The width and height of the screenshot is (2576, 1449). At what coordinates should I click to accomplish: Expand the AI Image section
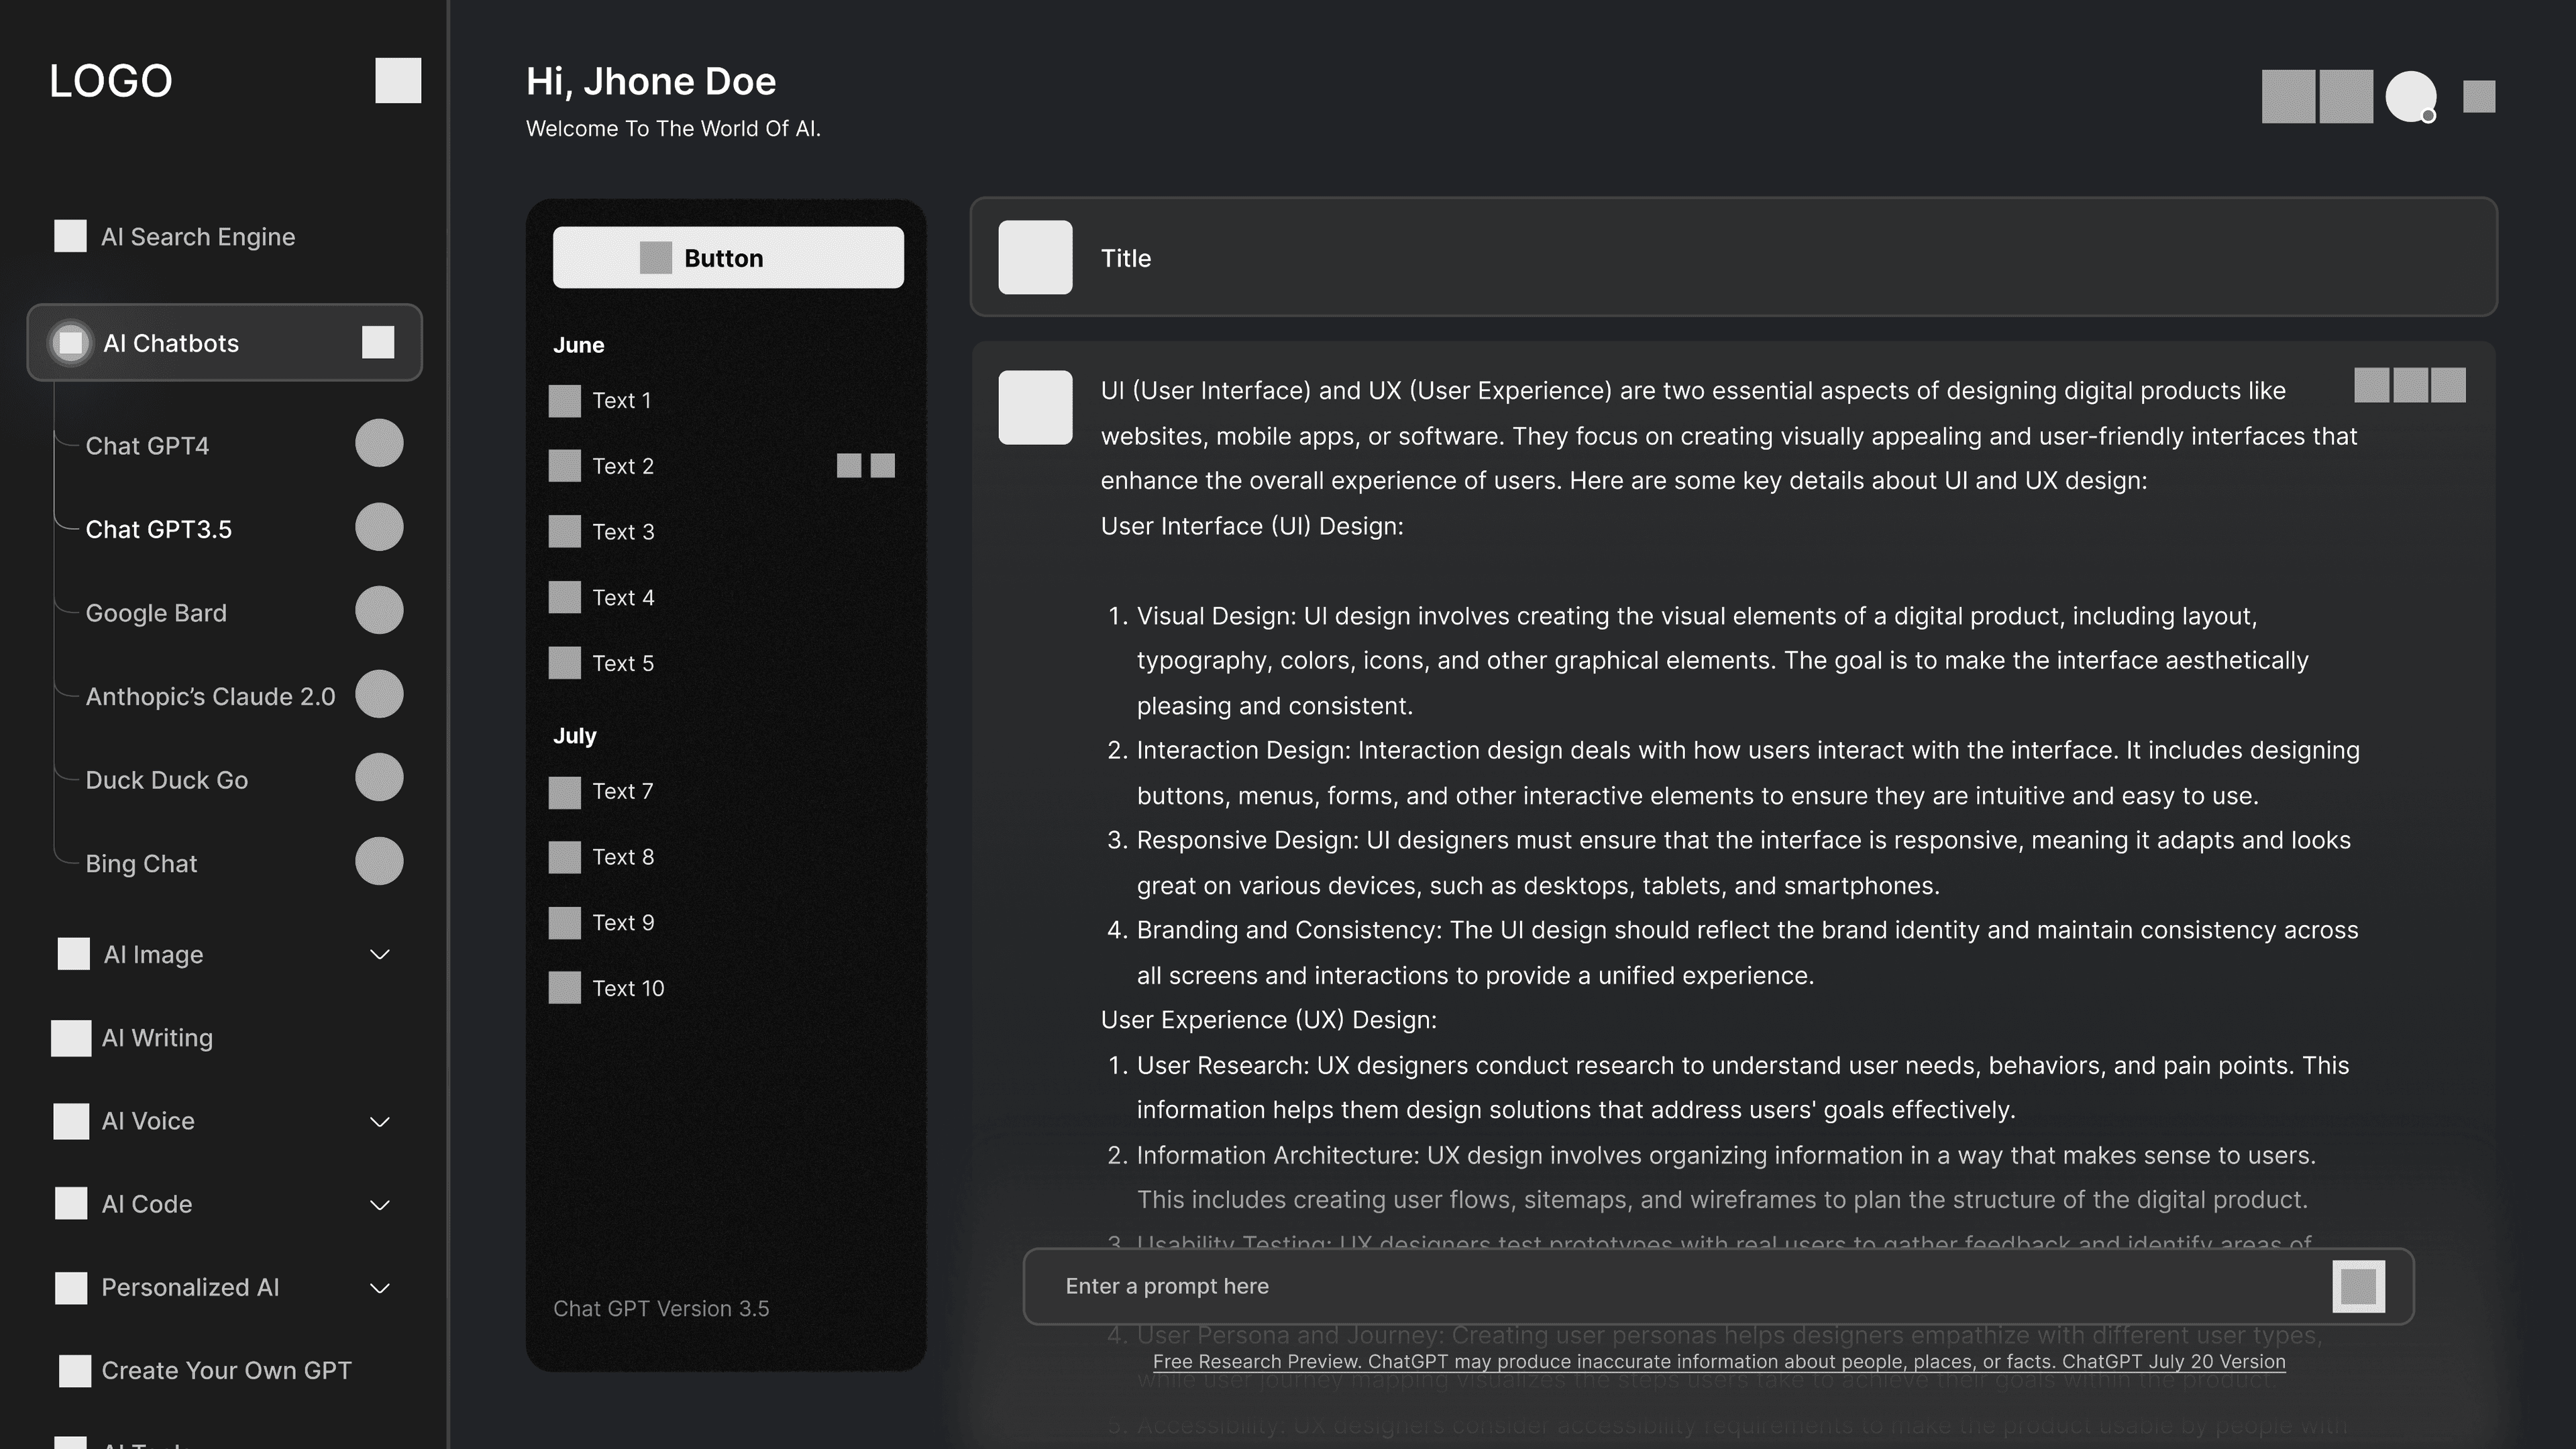[380, 954]
